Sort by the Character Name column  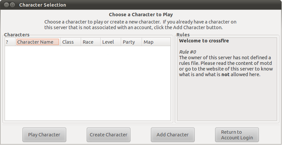(x=38, y=42)
